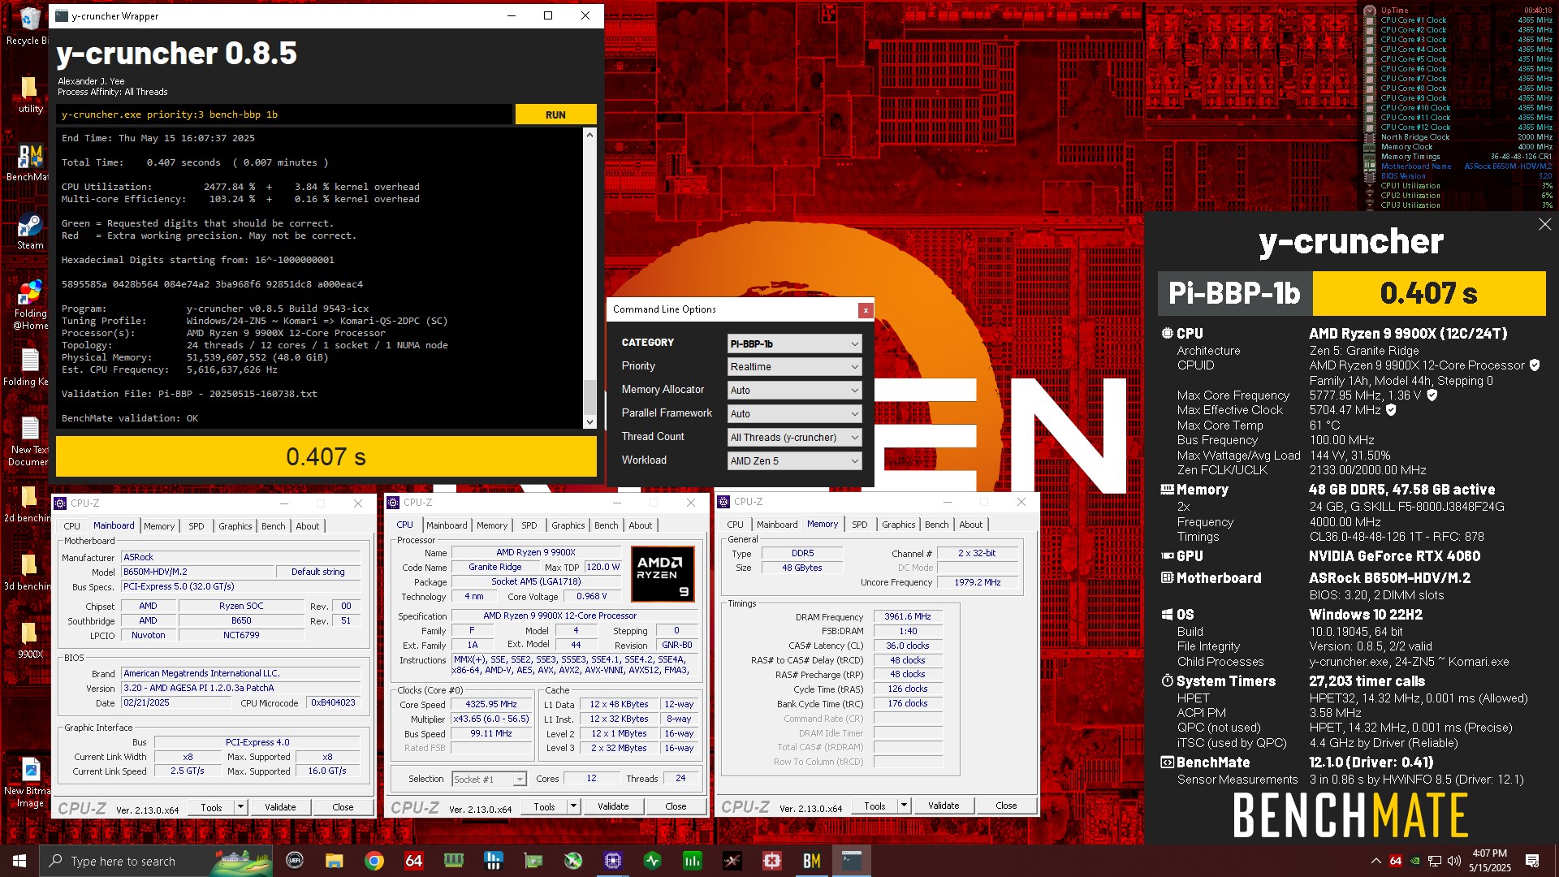1559x877 pixels.
Task: Launch BenchMate from the desktop shortcut
Action: pos(30,162)
